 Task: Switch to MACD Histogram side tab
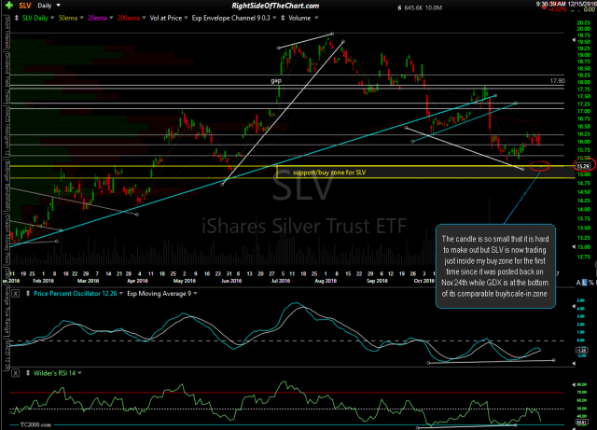(x=7, y=132)
